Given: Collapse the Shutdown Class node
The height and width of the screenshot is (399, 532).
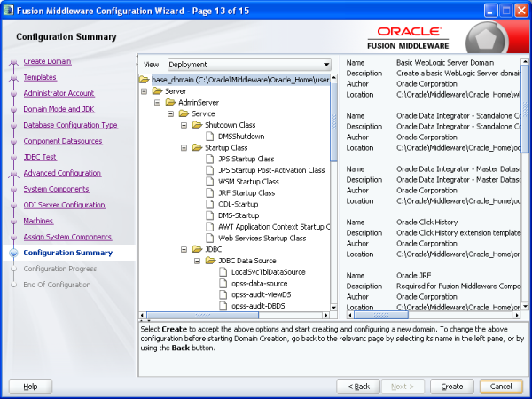Looking at the screenshot, I should point(184,125).
